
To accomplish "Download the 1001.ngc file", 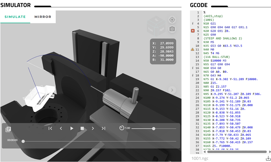I will tap(268, 158).
